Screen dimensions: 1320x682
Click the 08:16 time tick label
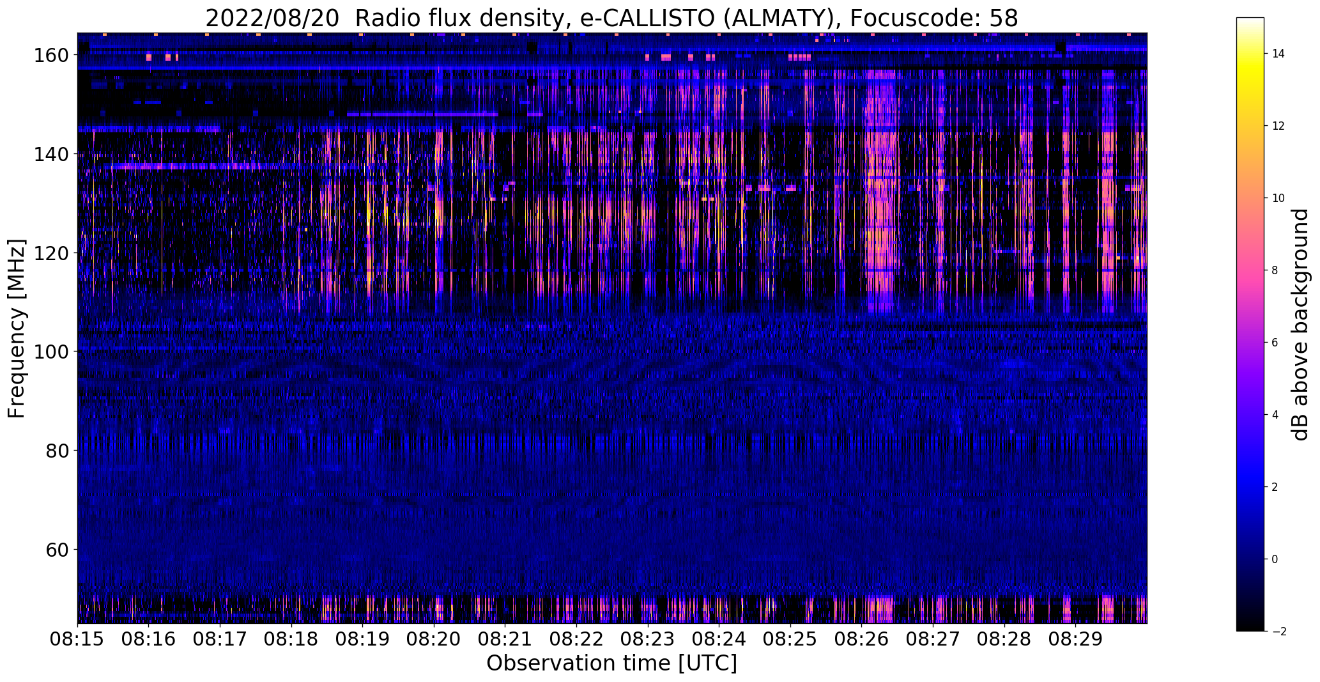(x=149, y=639)
